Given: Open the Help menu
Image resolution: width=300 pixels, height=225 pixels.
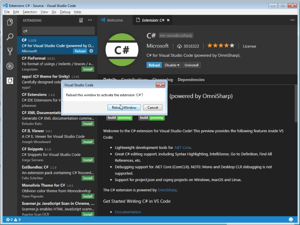Looking at the screenshot, I should tap(78, 12).
